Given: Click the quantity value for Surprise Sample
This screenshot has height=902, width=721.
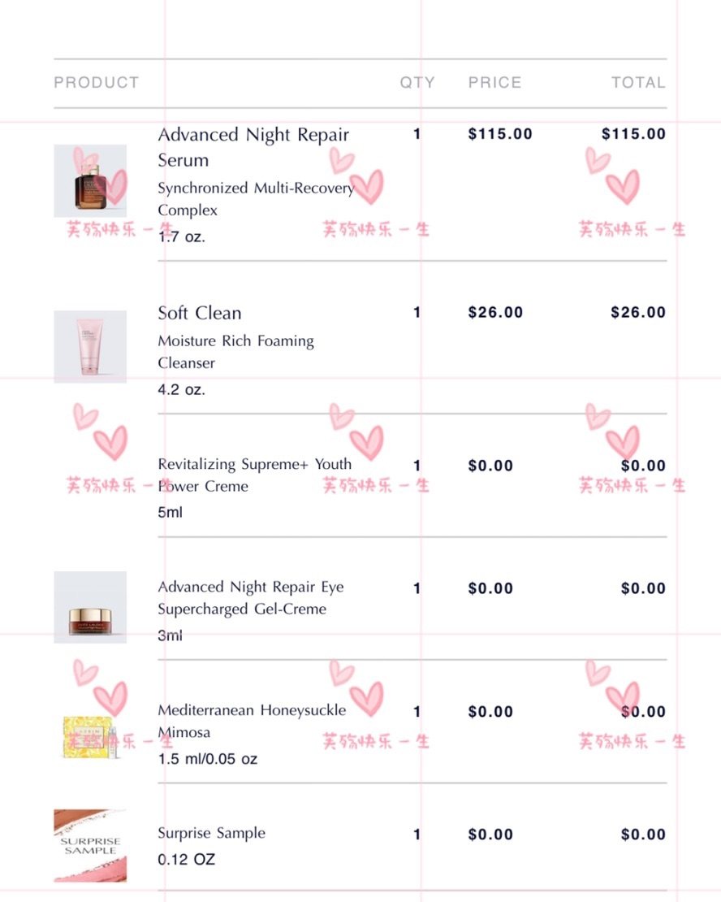Looking at the screenshot, I should 417,834.
